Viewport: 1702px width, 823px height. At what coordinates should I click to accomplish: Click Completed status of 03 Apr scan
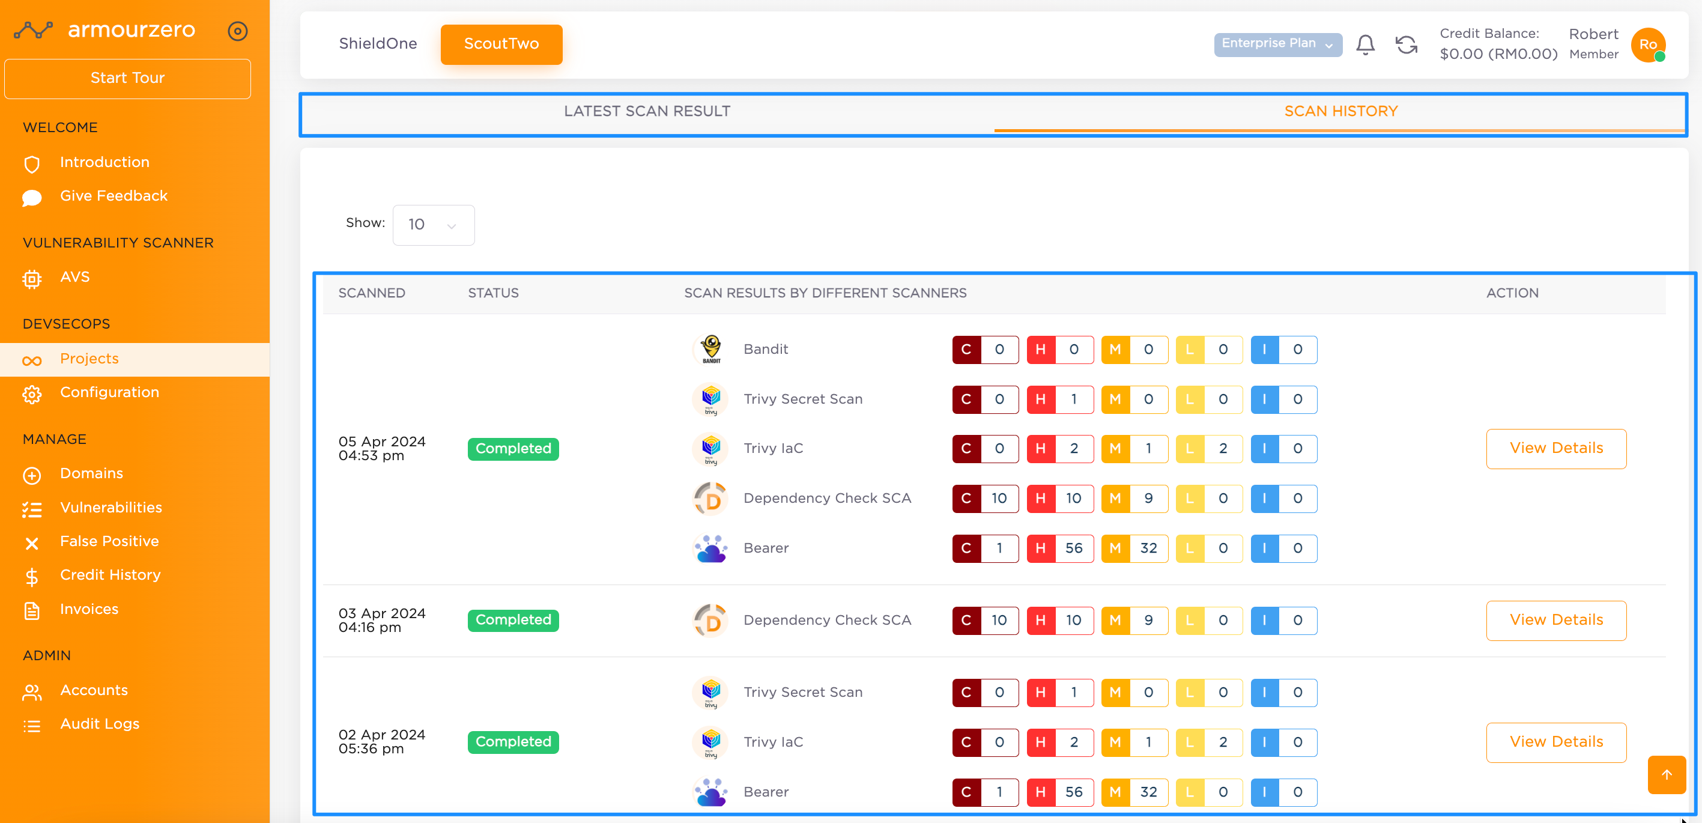[513, 619]
